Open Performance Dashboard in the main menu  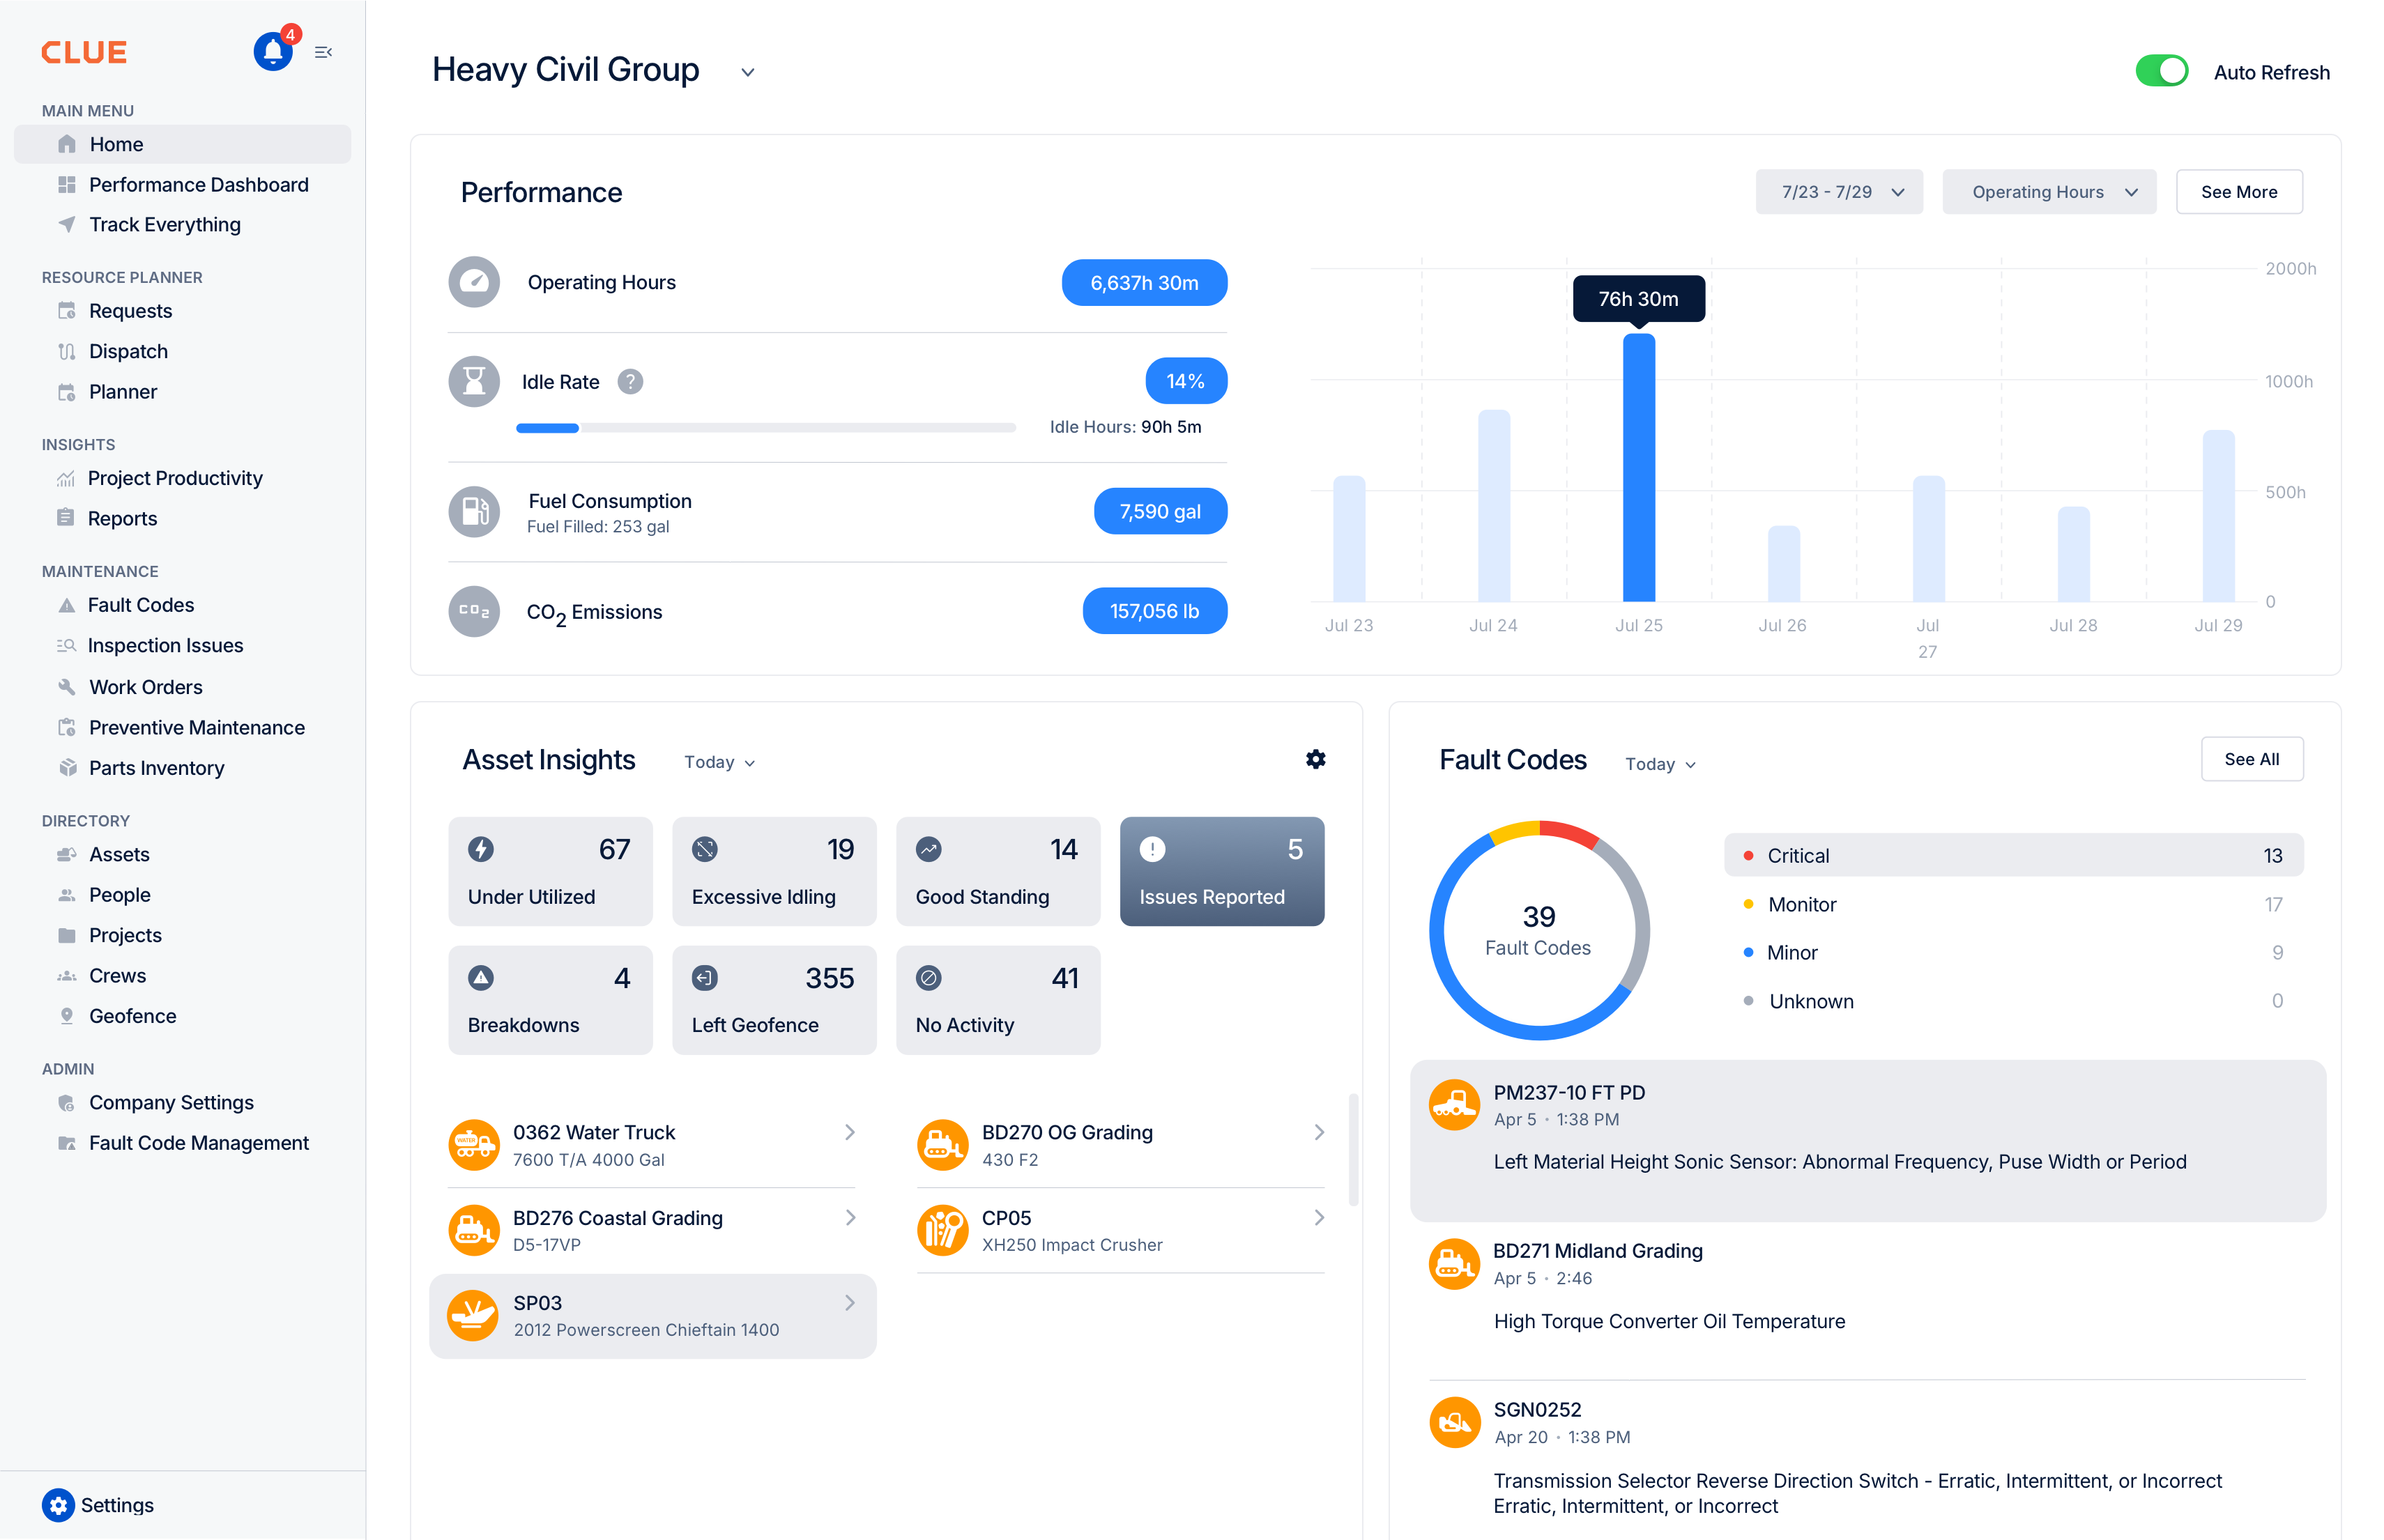(198, 185)
